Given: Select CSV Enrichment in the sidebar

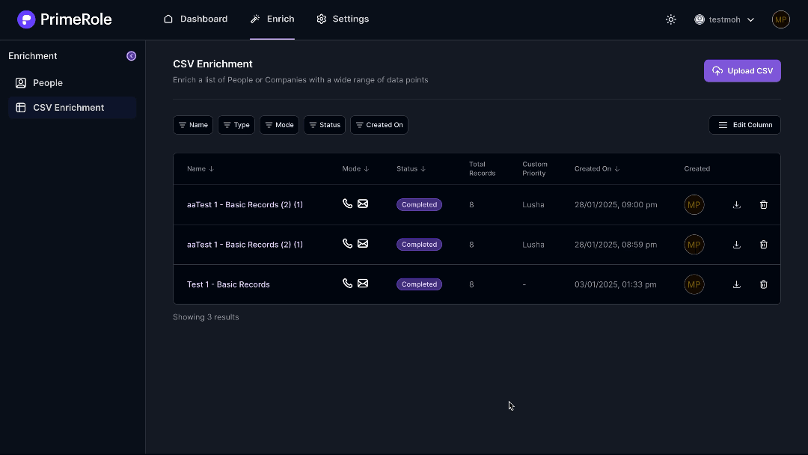Looking at the screenshot, I should click(x=72, y=108).
